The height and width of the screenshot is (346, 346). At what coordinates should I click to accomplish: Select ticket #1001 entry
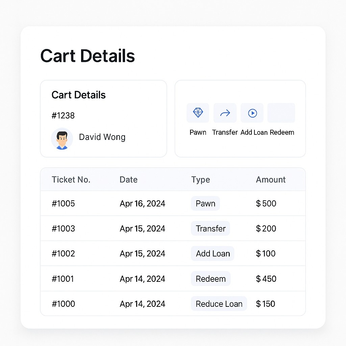click(x=63, y=279)
